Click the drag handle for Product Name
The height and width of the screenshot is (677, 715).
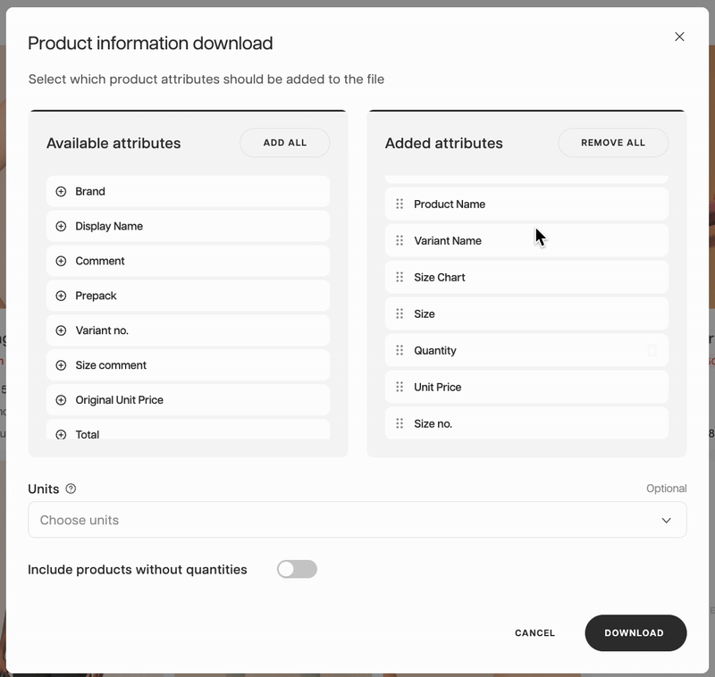tap(400, 205)
